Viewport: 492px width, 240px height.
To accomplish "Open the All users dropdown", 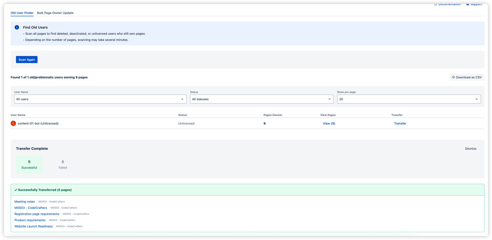I will pos(100,99).
